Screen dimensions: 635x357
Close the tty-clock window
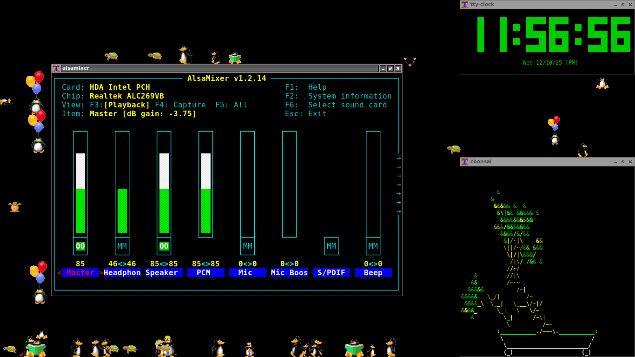tap(630, 5)
